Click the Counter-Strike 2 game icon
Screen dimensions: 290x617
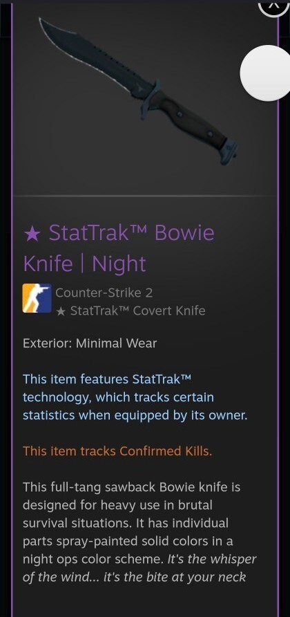pyautogui.click(x=37, y=298)
